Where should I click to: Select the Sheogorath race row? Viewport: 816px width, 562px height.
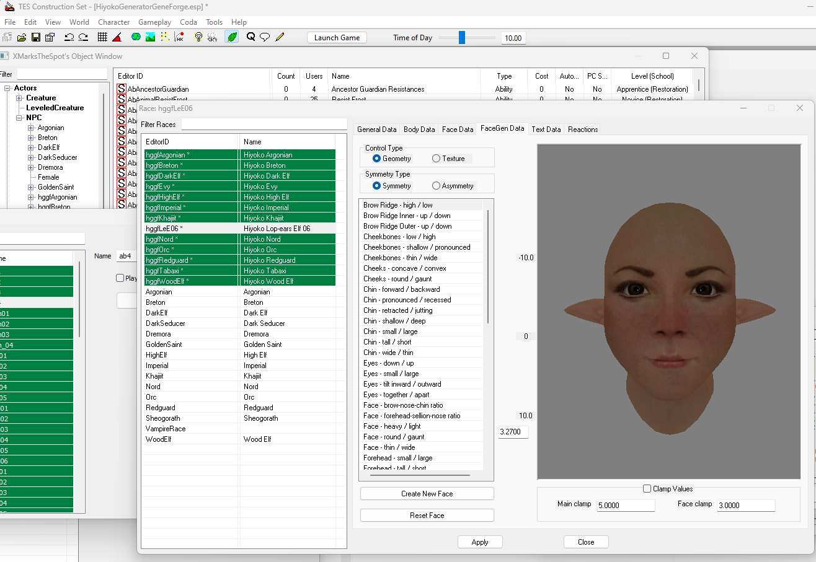(x=240, y=418)
